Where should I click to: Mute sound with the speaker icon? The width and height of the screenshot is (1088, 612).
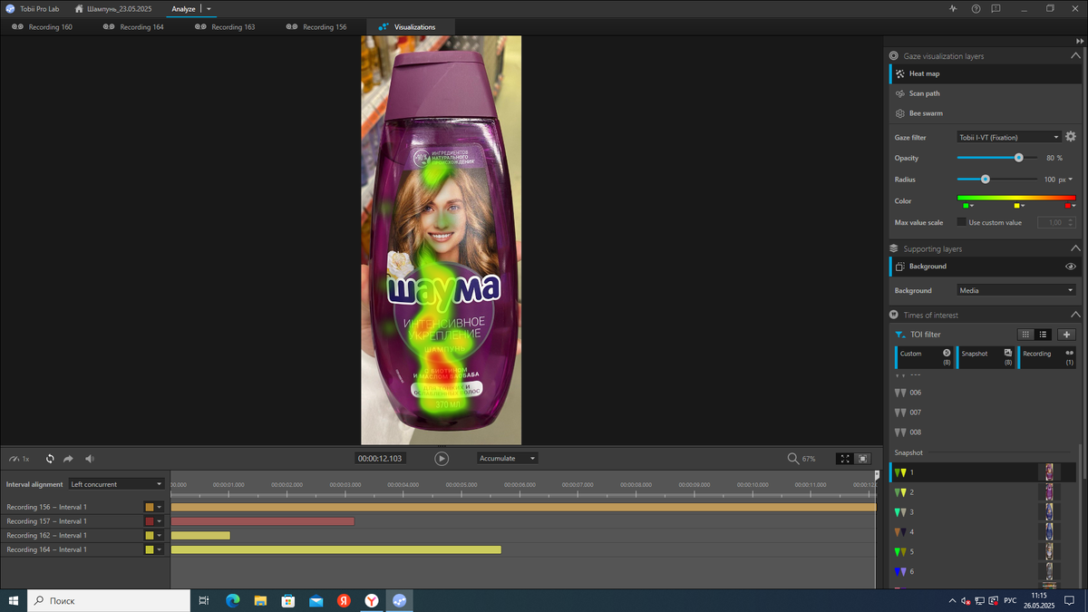pos(90,459)
